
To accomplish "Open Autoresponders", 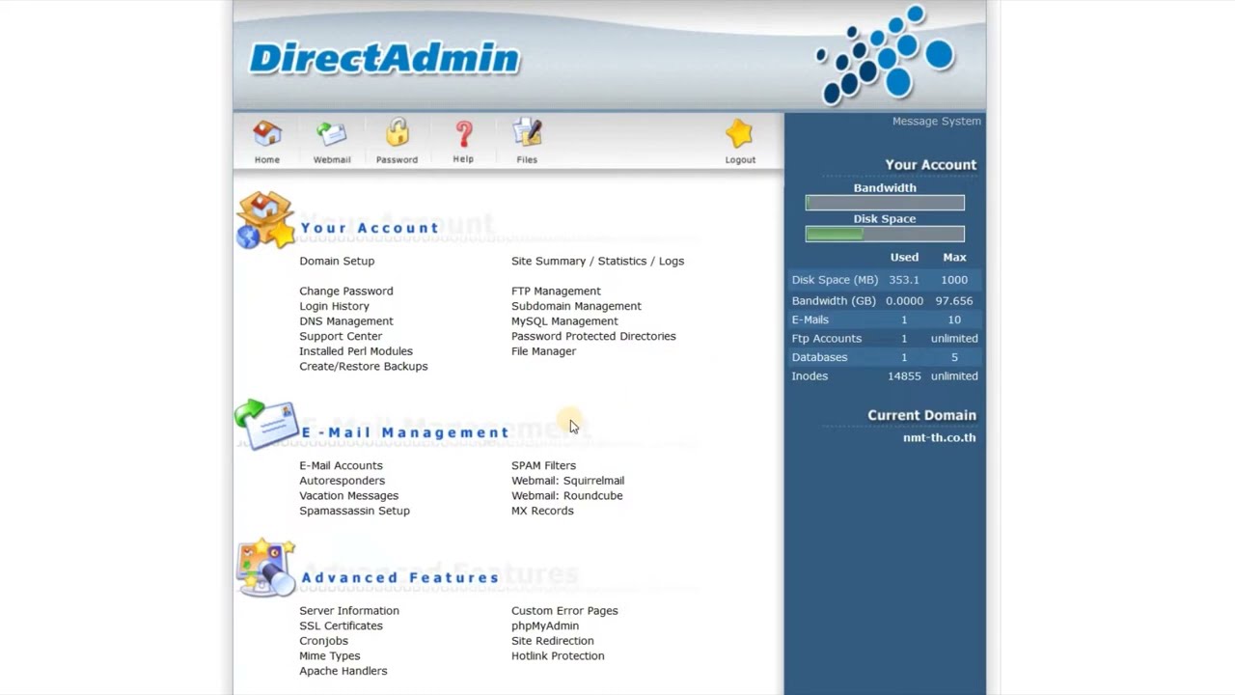I will (342, 481).
